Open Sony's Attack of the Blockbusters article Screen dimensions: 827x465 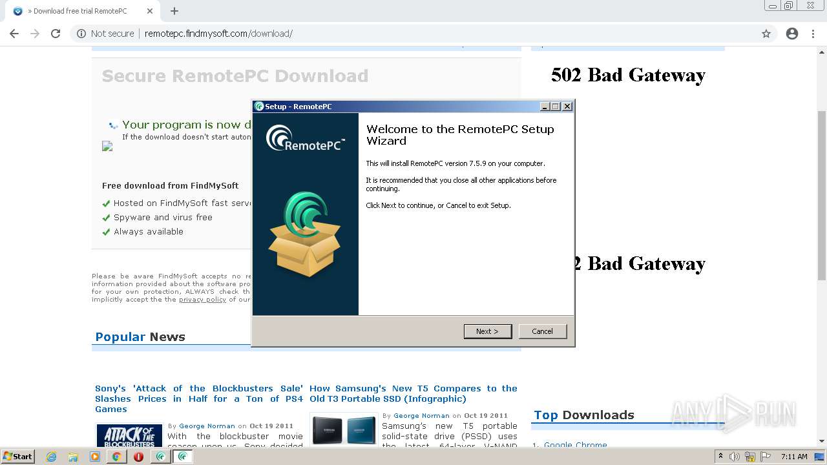[x=199, y=398]
